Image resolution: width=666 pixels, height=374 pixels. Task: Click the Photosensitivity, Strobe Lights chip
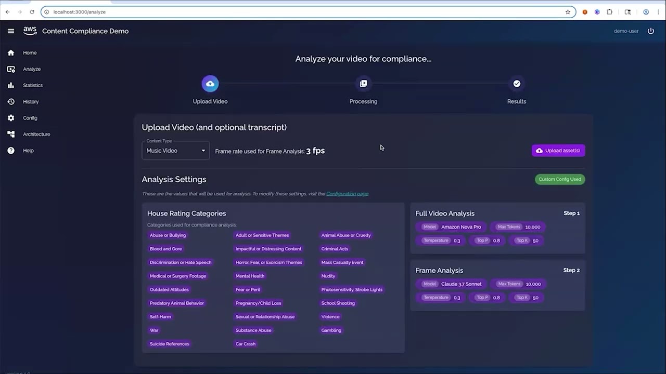[352, 289]
